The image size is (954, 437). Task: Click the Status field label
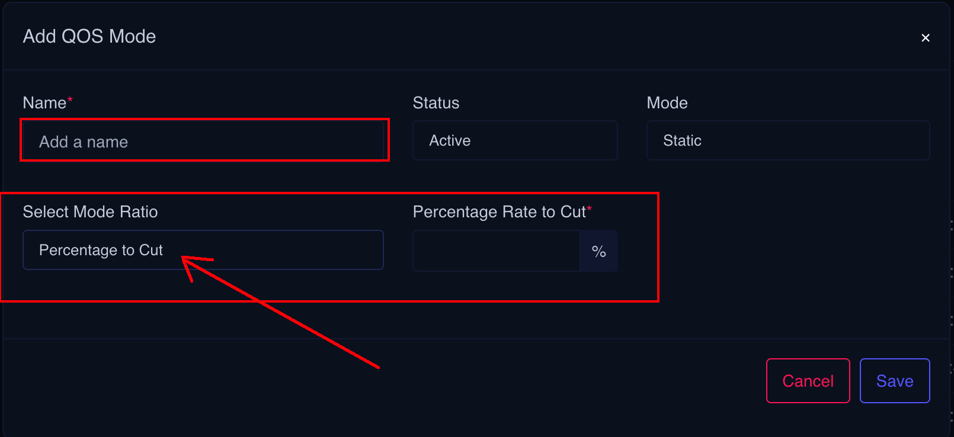point(436,103)
